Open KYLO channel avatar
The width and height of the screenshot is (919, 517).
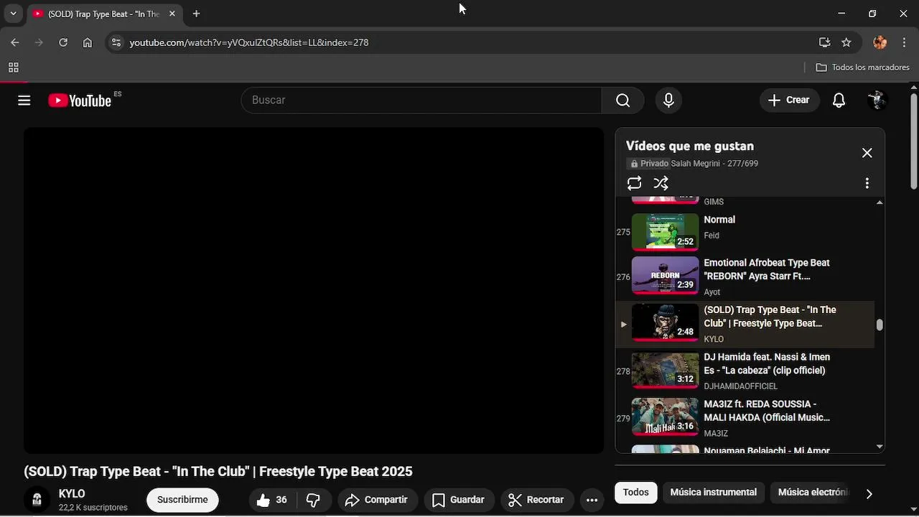pos(37,500)
